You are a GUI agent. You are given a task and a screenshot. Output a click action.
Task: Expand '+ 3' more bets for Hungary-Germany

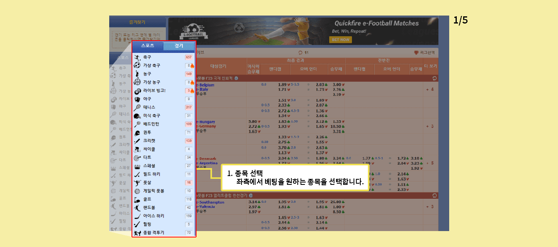click(x=430, y=126)
